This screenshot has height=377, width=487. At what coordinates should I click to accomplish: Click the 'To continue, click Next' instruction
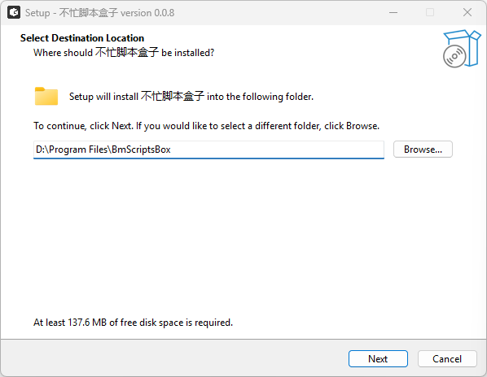207,126
